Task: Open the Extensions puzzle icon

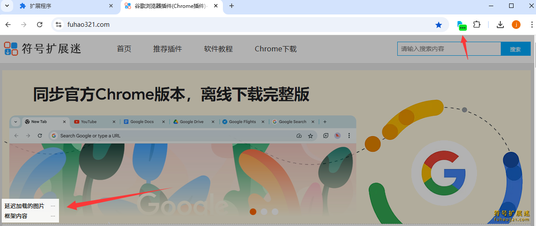Action: [x=477, y=25]
